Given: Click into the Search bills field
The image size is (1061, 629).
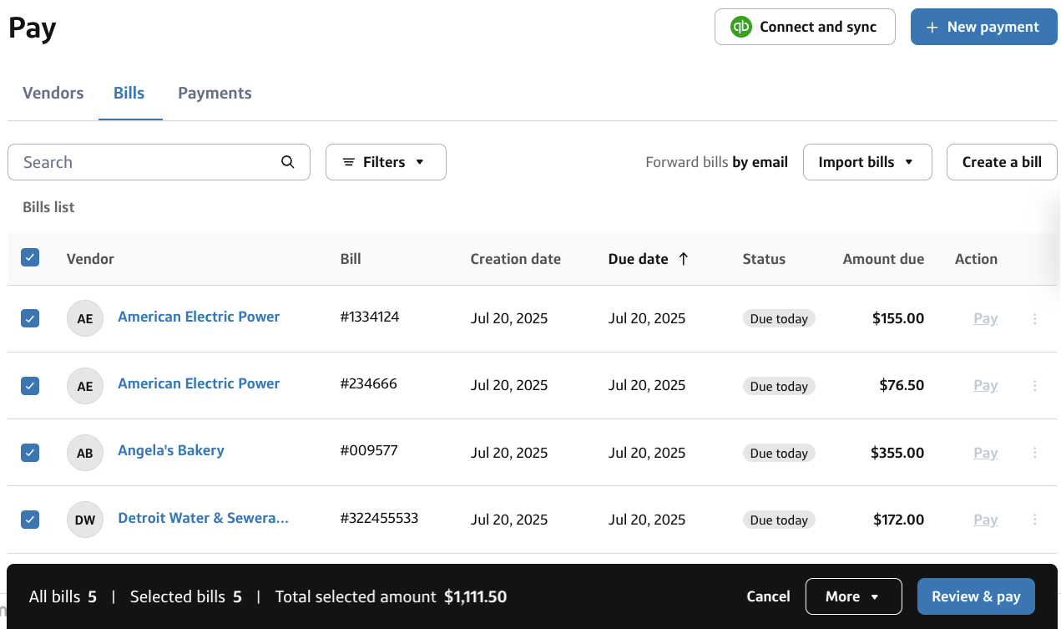Looking at the screenshot, I should (146, 162).
